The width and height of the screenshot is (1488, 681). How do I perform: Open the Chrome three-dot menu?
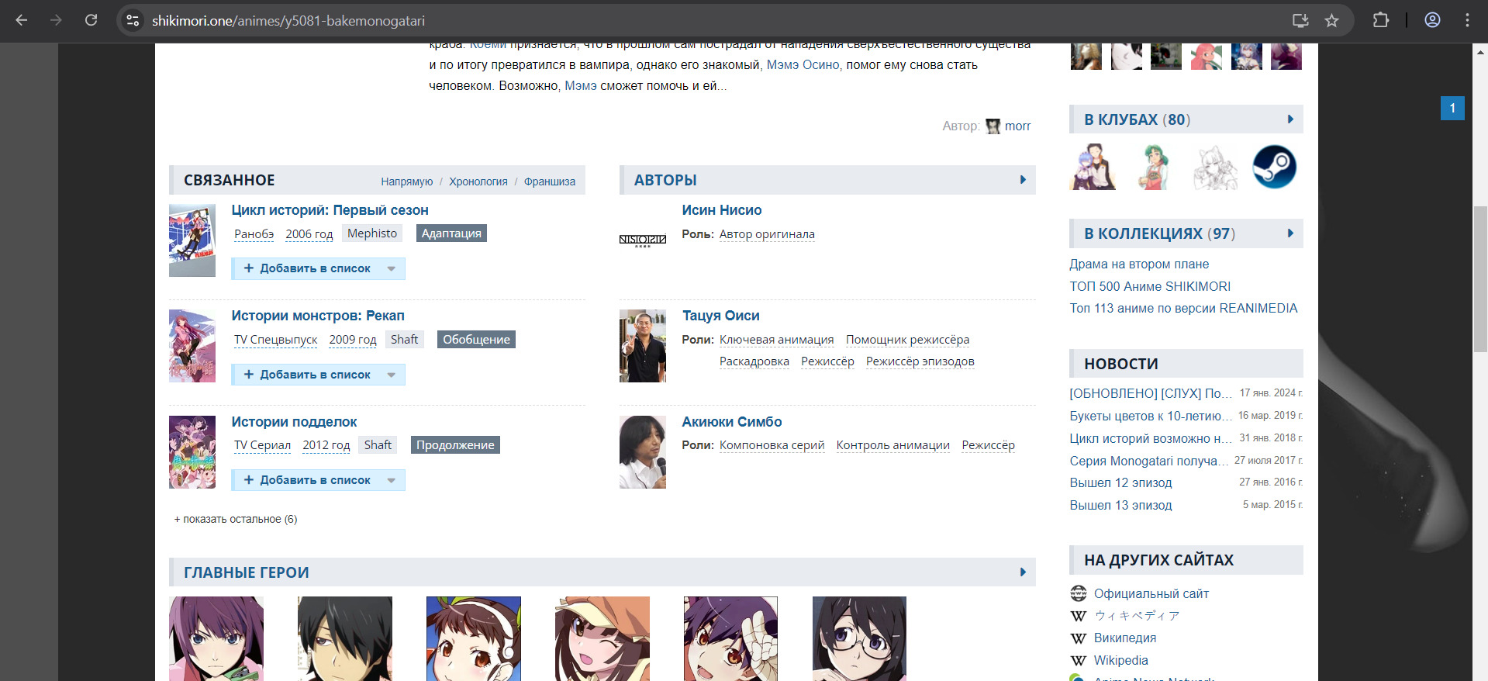point(1467,20)
